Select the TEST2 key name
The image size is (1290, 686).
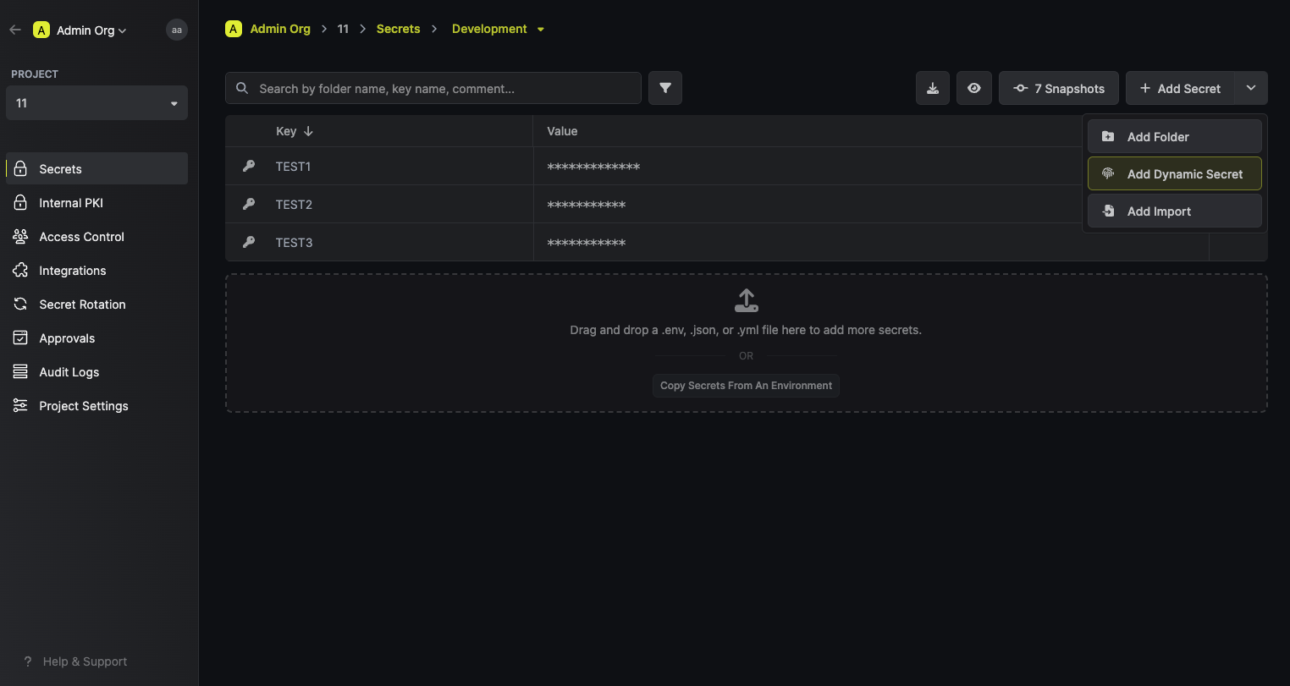point(294,205)
